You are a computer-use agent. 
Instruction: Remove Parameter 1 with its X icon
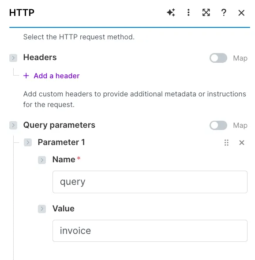(242, 142)
